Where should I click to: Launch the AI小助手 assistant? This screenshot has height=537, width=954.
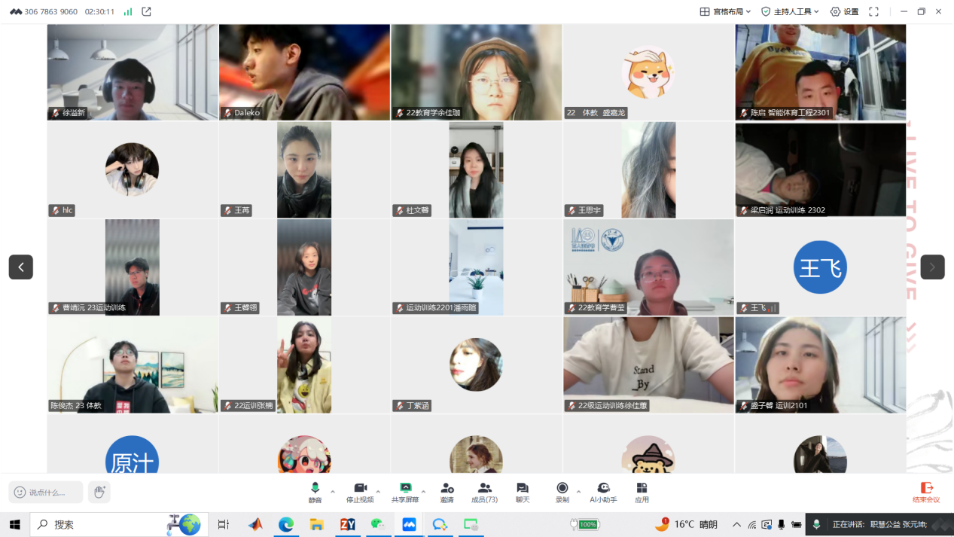click(603, 491)
